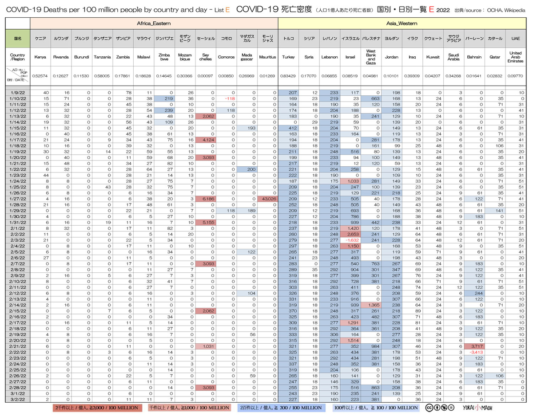Image resolution: width=533 pixels, height=416 pixels.
Task: Click the Israel cell showing 2,653
Action: [350, 233]
